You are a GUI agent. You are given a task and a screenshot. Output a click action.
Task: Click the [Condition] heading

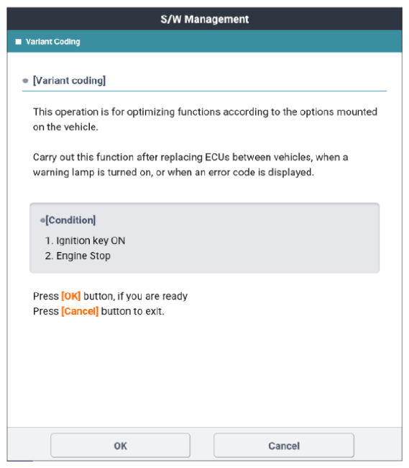point(70,220)
